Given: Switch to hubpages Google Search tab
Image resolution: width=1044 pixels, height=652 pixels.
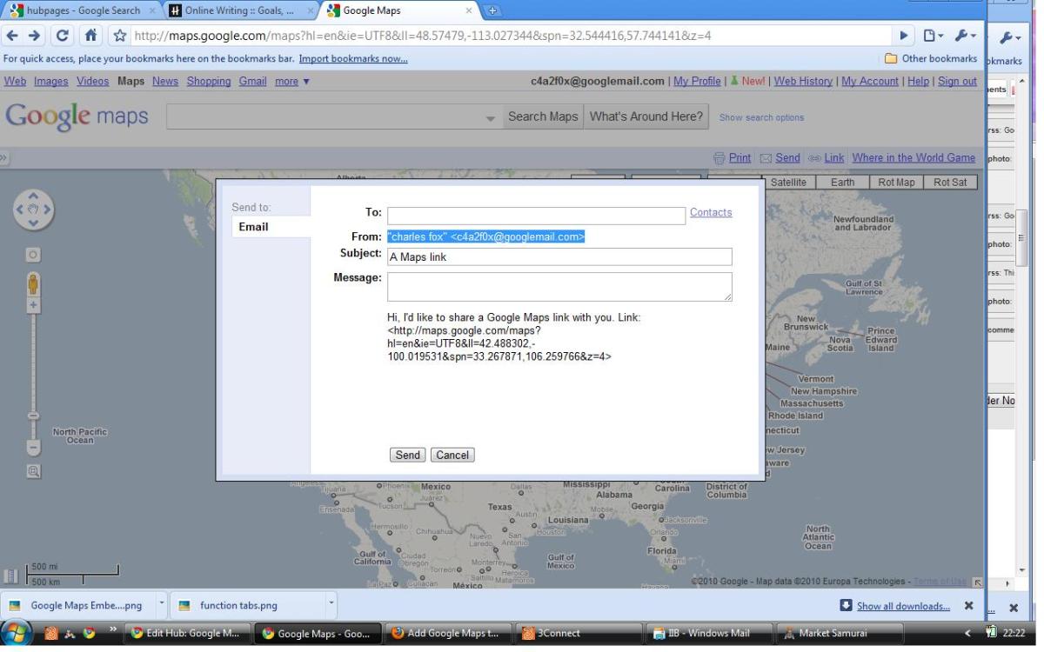Looking at the screenshot, I should tap(78, 10).
